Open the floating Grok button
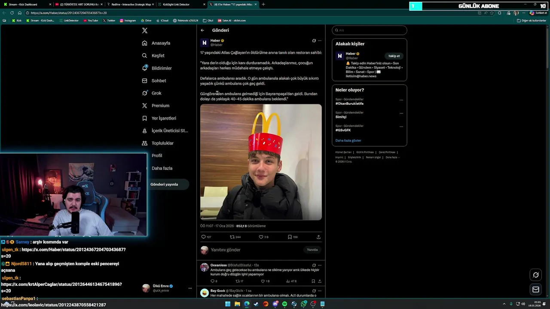Screen dimensions: 550x309 536,275
